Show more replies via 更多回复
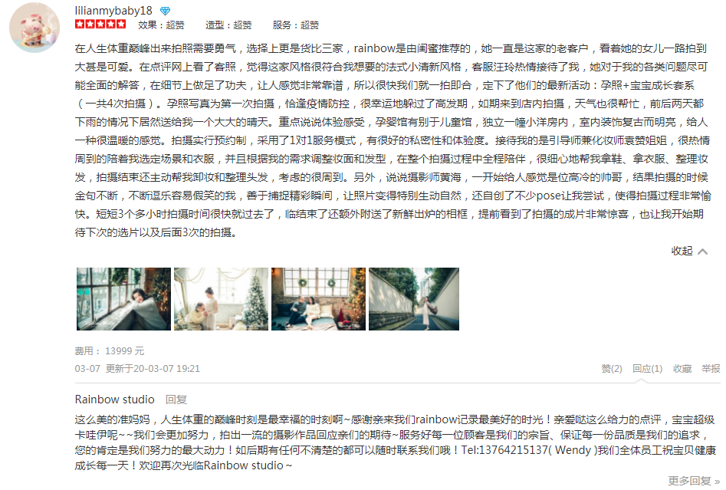This screenshot has height=490, width=726. click(694, 482)
